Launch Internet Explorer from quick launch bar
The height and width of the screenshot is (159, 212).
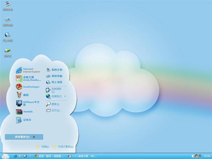pyautogui.click(x=16, y=156)
